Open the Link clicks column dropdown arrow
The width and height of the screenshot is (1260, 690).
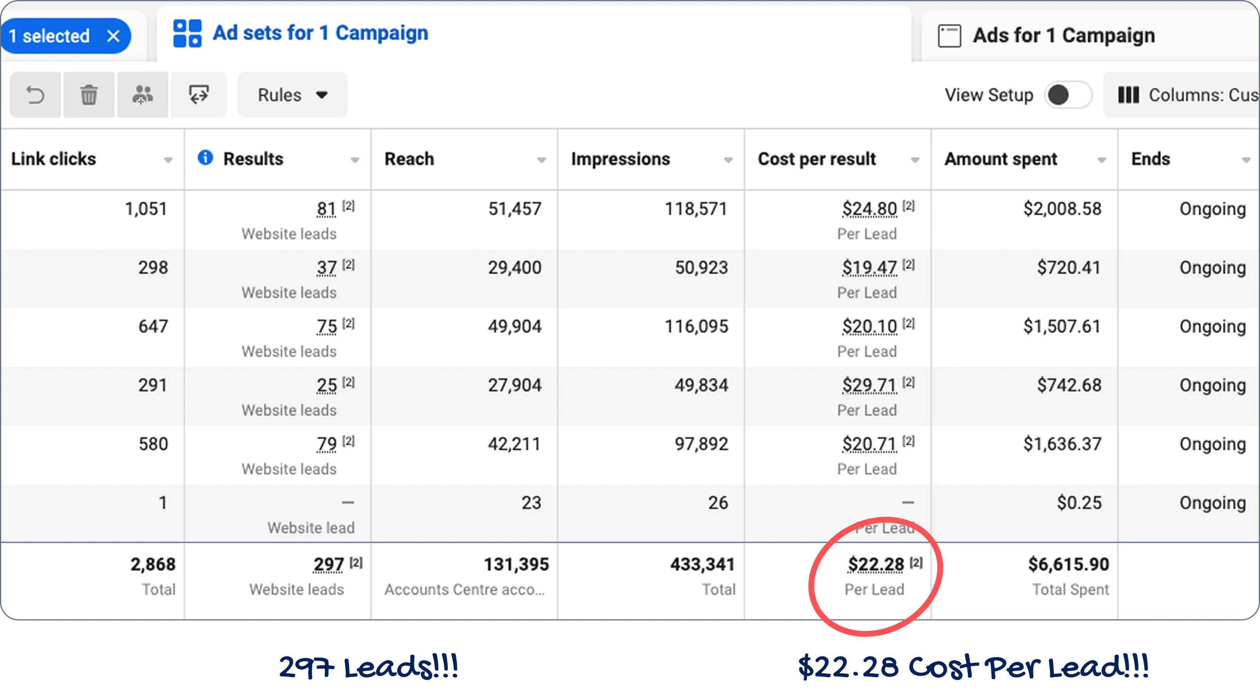tap(168, 160)
